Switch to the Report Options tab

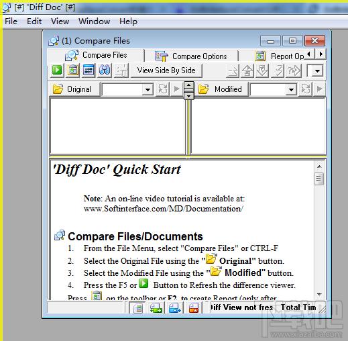280,56
